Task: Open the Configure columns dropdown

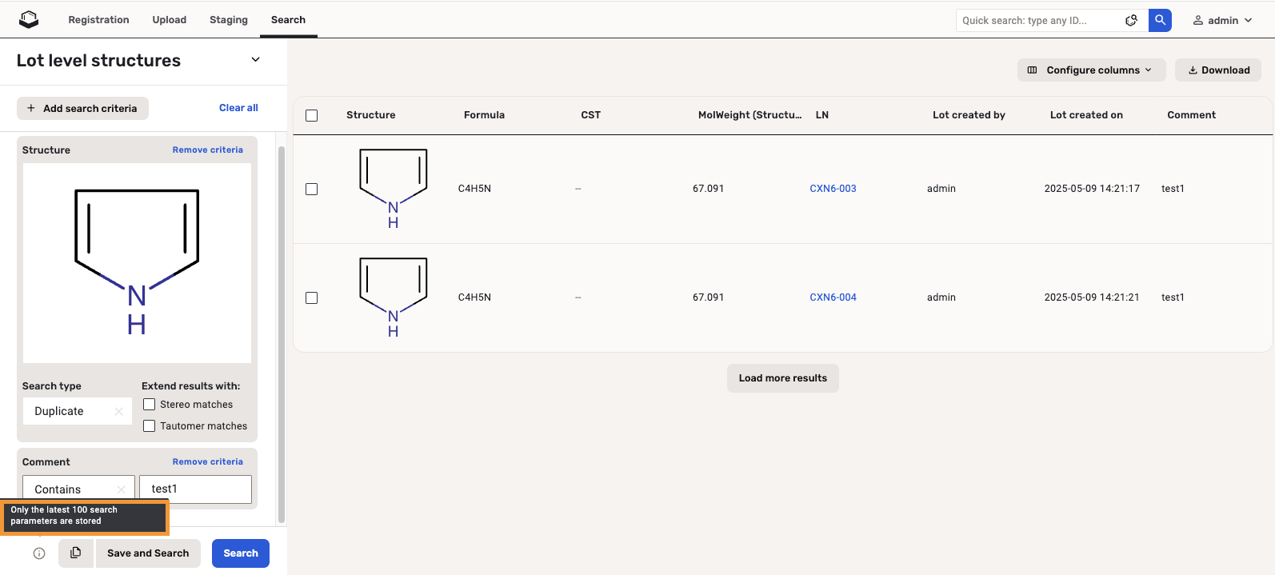Action: (1091, 70)
